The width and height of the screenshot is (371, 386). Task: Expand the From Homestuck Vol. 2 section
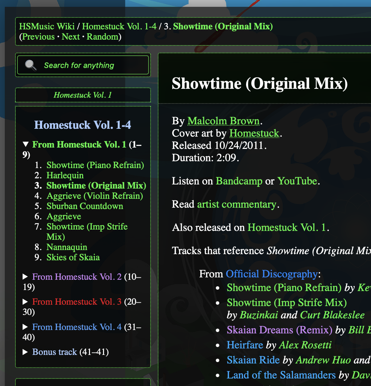click(x=25, y=277)
